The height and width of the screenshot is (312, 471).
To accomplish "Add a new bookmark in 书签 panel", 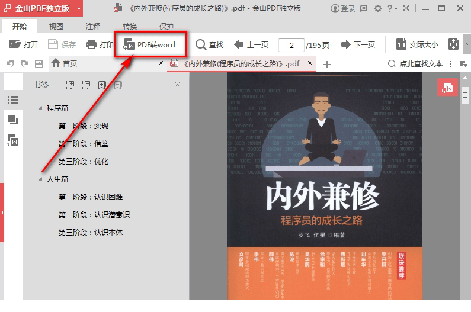I will [102, 85].
